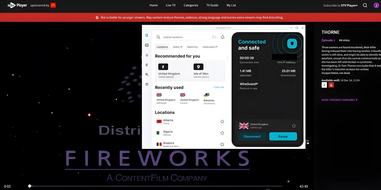Click the 00:00:39 connection time value
This screenshot has height=190, width=381.
point(247,58)
